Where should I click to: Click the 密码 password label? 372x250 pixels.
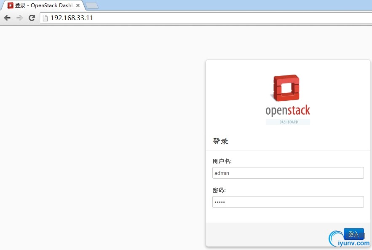pos(219,190)
